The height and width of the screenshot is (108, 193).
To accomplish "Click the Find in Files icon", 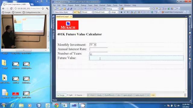I will point(122,9).
